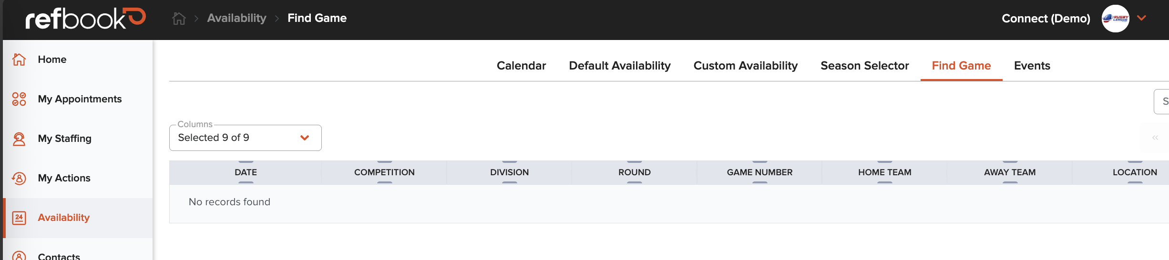Screen dimensions: 1169x260
Task: Click the My Staffing person icon
Action: click(x=19, y=139)
